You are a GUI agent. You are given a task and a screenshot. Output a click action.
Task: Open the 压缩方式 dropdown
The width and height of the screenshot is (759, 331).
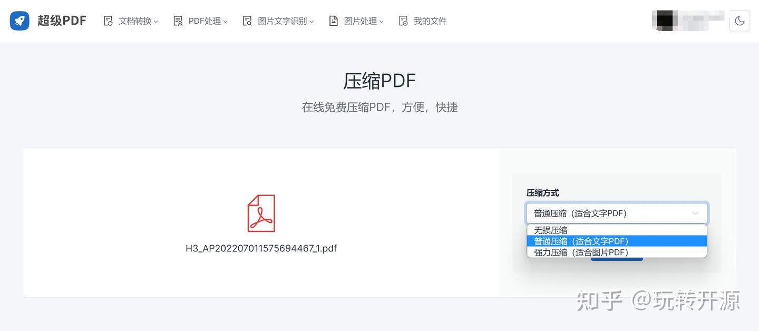click(x=617, y=213)
